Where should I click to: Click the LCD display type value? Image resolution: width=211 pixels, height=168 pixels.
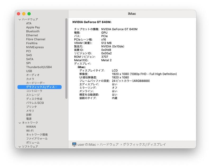pyautogui.click(x=115, y=70)
